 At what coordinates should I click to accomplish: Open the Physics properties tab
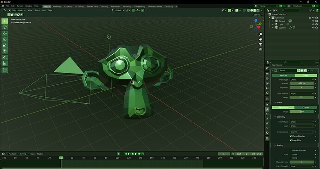coord(267,119)
